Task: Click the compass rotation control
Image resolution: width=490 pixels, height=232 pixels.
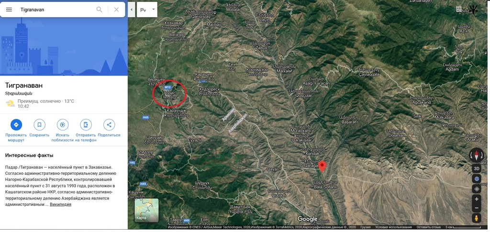Action: point(477,155)
